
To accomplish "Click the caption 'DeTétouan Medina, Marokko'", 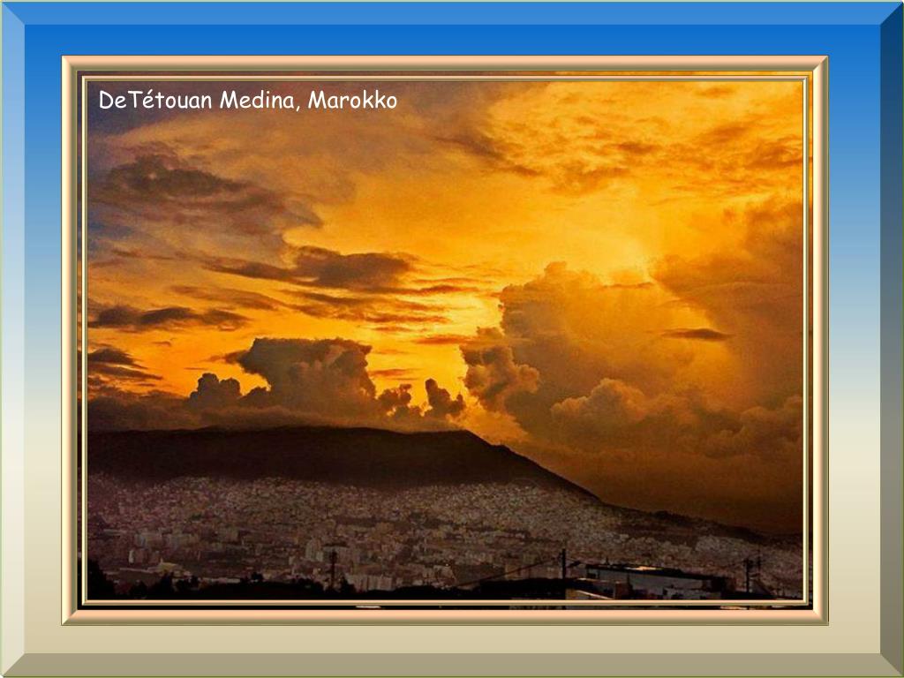I will [248, 101].
